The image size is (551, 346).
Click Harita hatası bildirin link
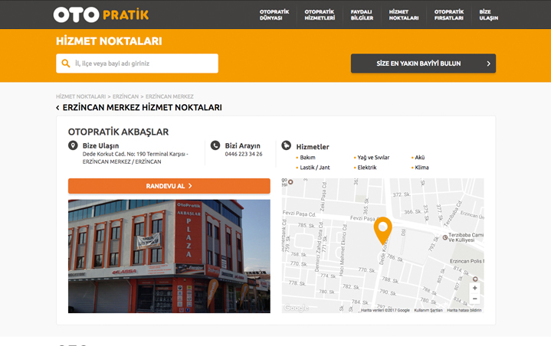464,310
